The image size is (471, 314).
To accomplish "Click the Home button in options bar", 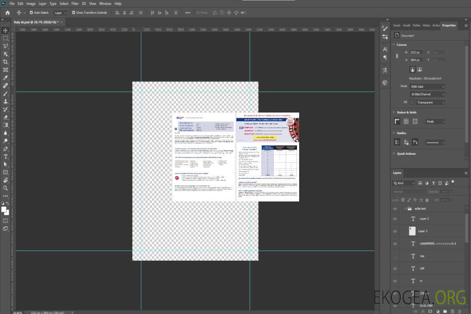I will coord(7,13).
